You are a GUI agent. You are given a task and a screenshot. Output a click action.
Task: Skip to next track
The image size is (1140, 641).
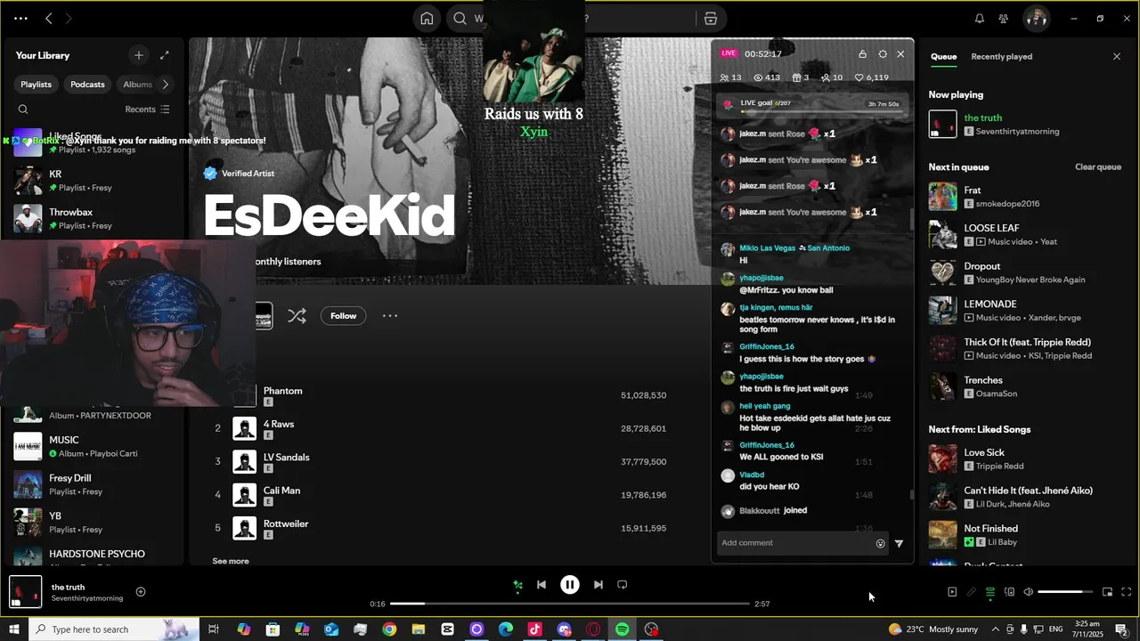coord(598,585)
